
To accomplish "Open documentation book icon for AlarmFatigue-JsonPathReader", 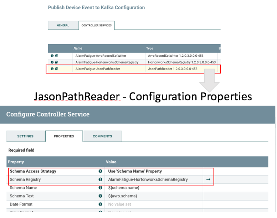I will (56, 69).
